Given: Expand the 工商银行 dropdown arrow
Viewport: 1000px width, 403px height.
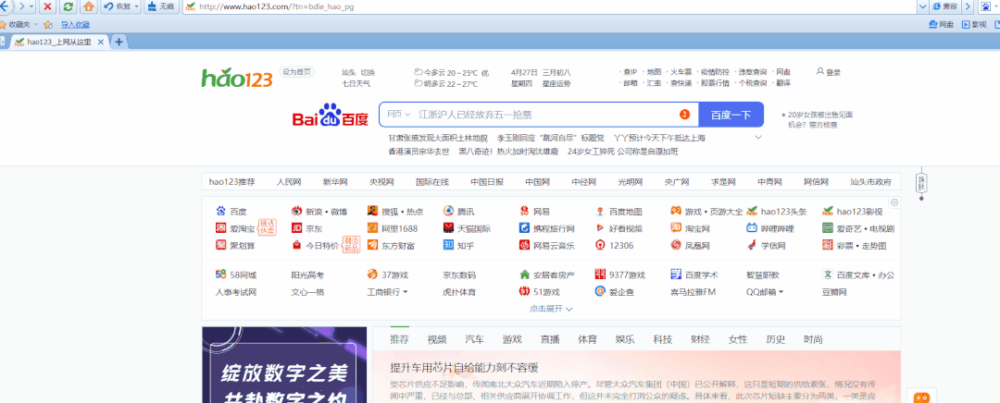Looking at the screenshot, I should pos(405,292).
